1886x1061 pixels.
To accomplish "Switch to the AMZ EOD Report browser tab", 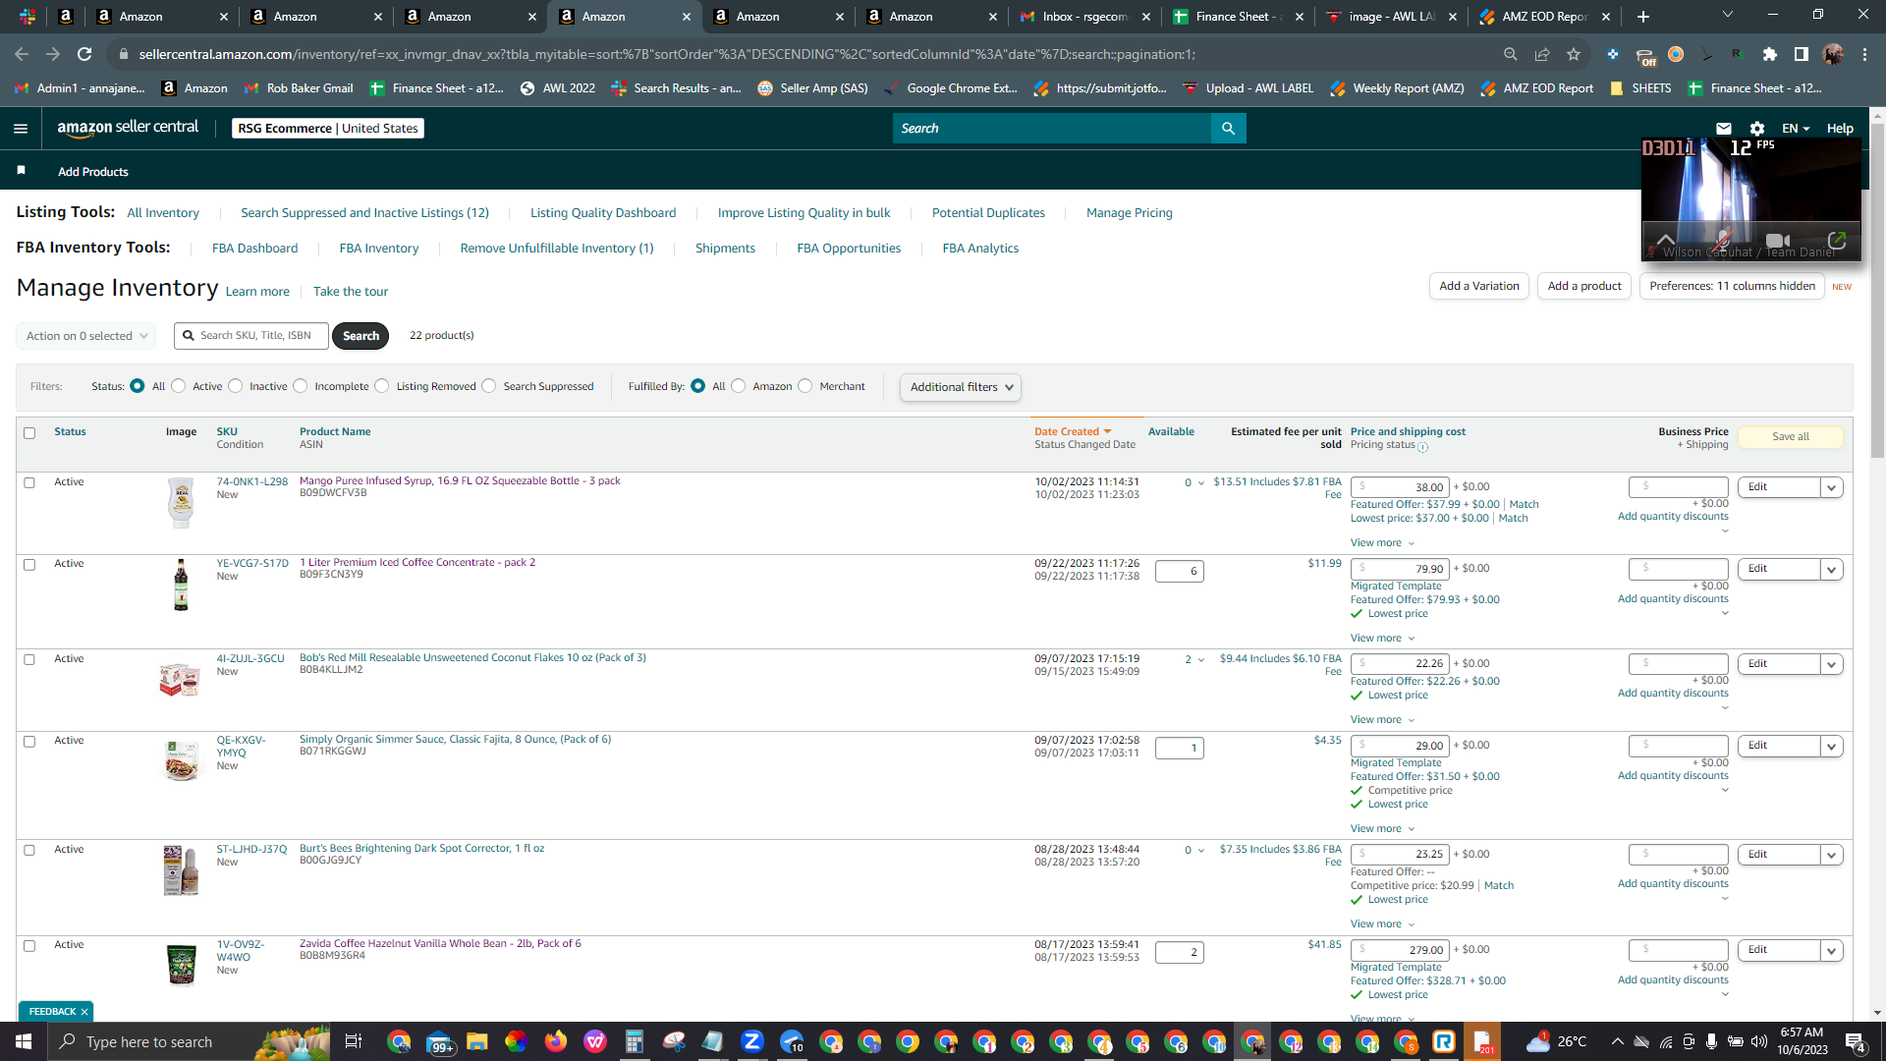I will click(x=1544, y=17).
